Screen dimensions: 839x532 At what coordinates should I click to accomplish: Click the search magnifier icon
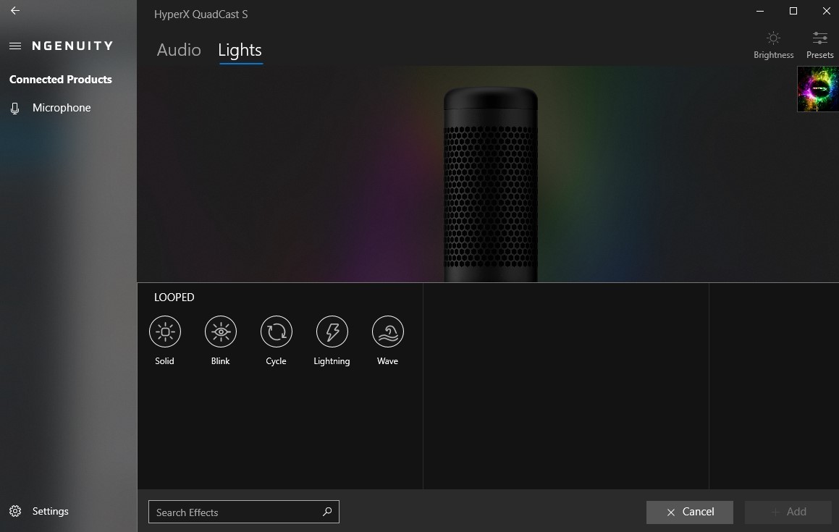pos(327,512)
